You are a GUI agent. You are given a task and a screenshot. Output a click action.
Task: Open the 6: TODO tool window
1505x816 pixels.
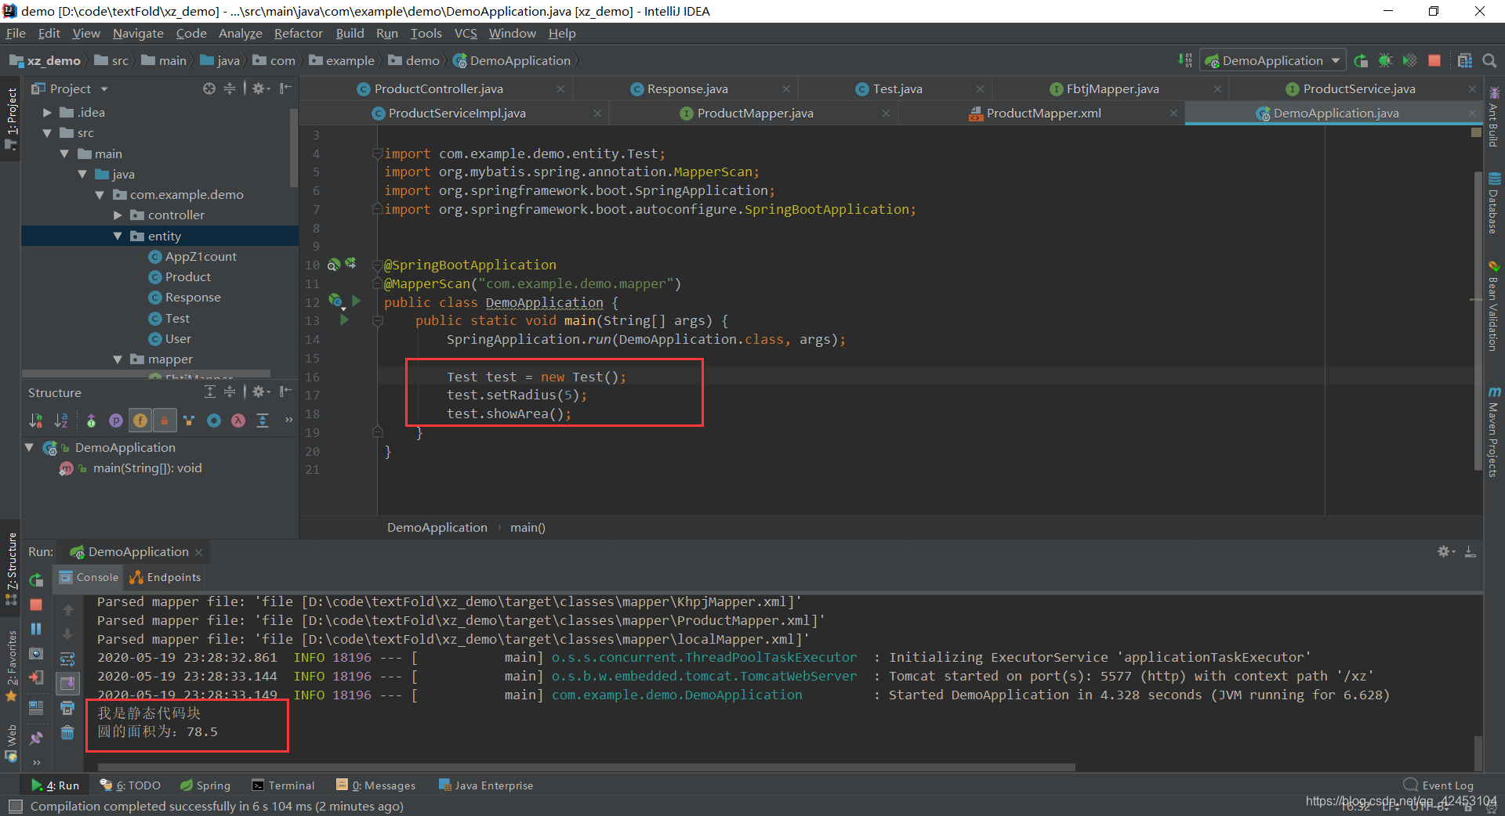point(130,785)
